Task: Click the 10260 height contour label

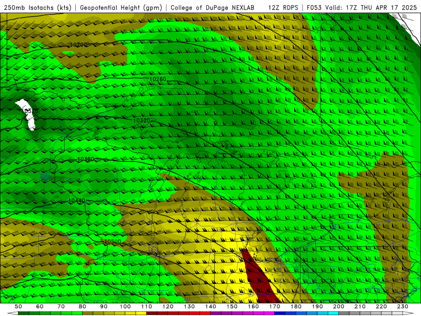Action: click(x=158, y=79)
